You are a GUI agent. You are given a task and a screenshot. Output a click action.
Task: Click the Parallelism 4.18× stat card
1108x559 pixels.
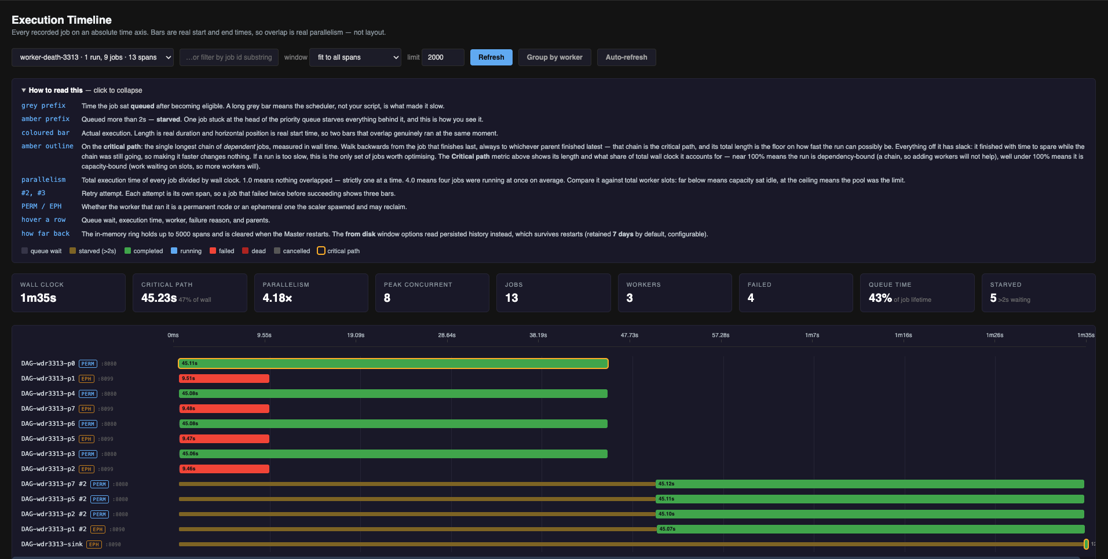[311, 293]
